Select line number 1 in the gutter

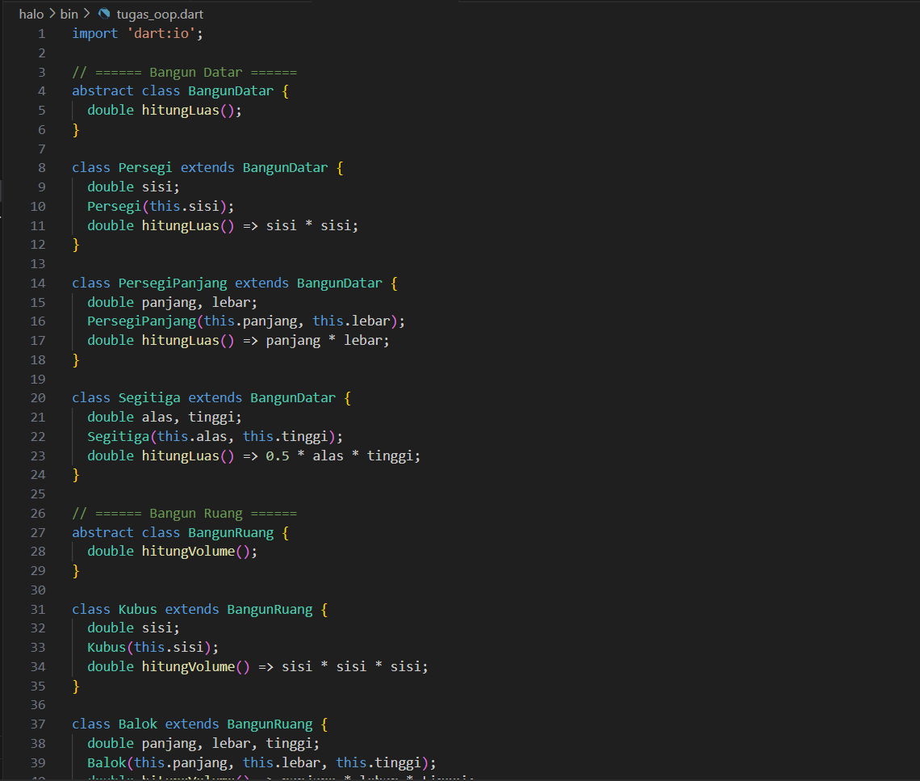click(41, 33)
